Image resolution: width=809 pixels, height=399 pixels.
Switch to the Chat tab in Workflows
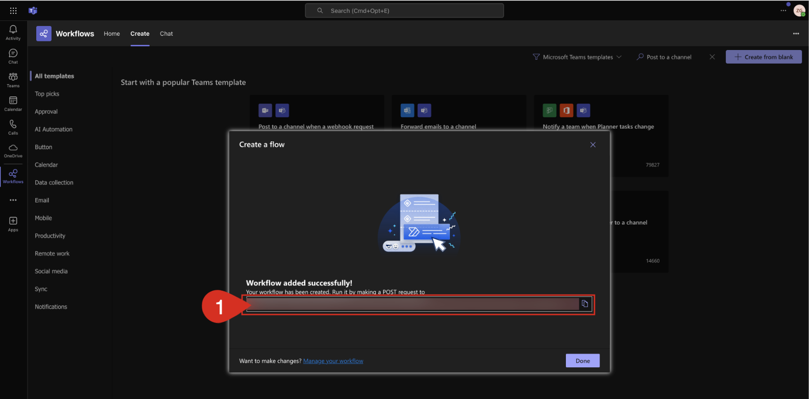point(166,34)
